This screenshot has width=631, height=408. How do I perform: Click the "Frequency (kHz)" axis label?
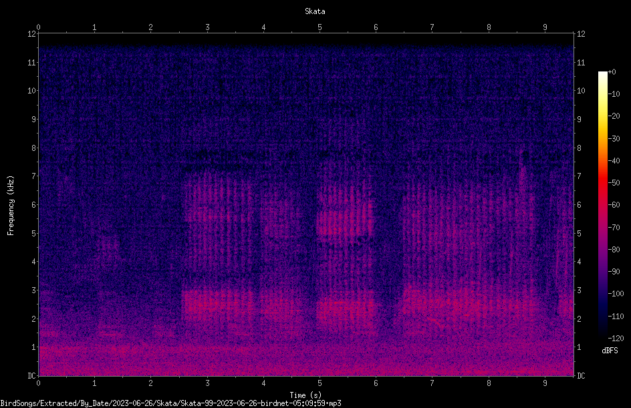pyautogui.click(x=11, y=206)
